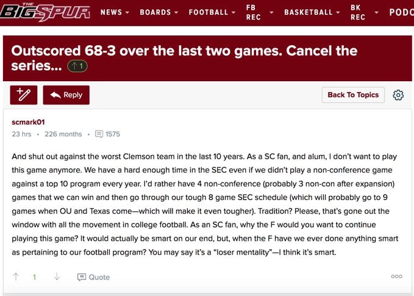Image resolution: width=414 pixels, height=296 pixels.
Task: Open the three-dot post options menu
Action: pos(396,276)
